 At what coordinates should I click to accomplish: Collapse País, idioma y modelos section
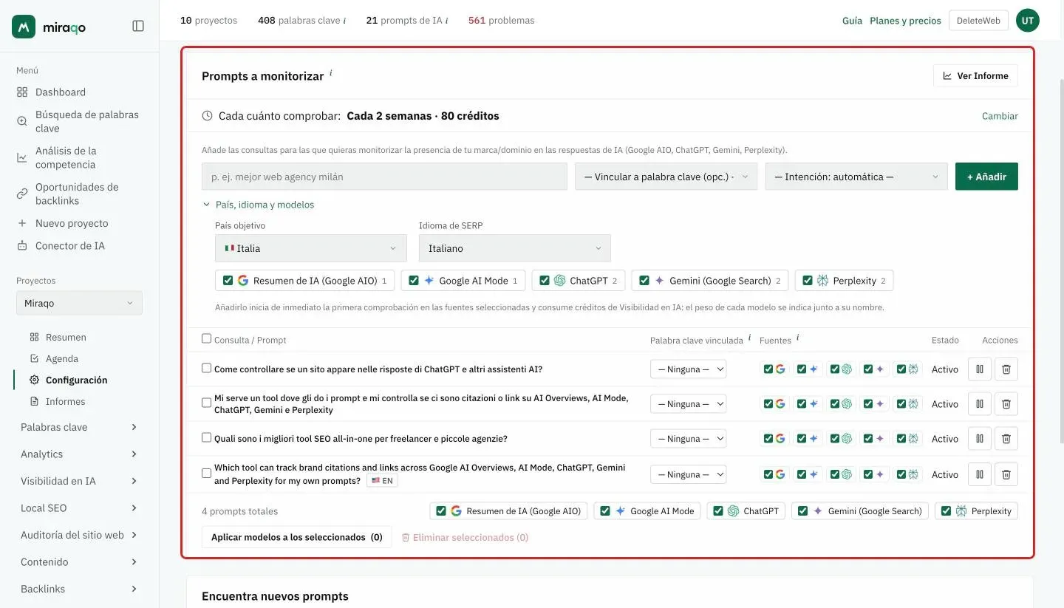(258, 205)
